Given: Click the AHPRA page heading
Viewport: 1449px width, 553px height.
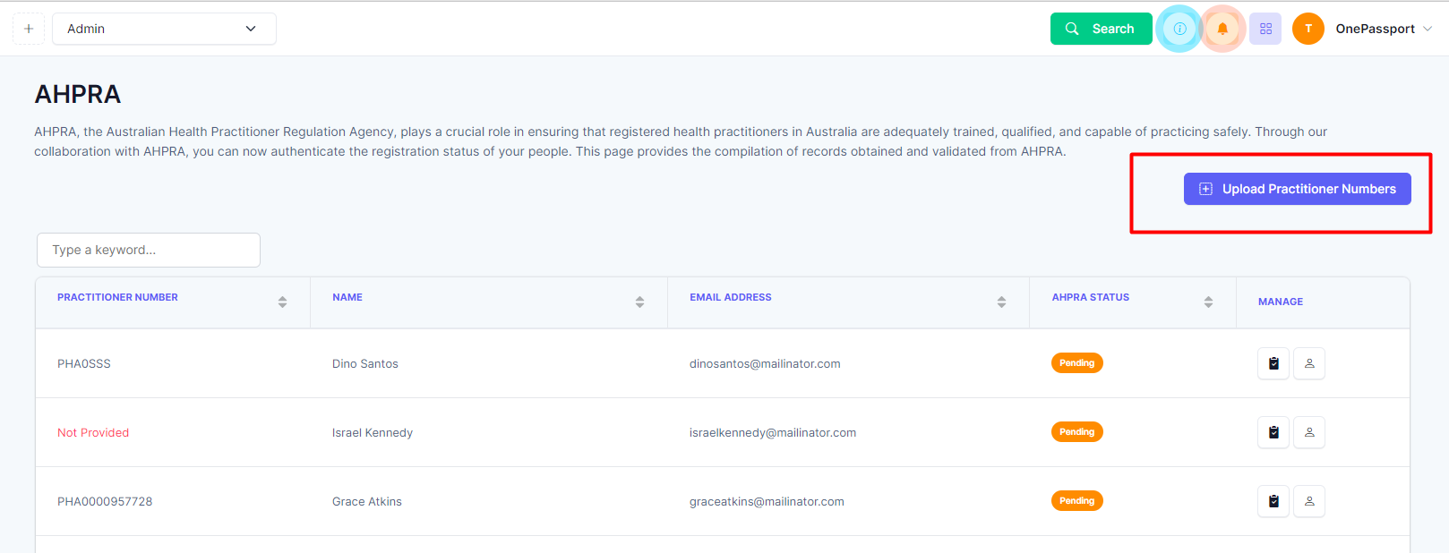Looking at the screenshot, I should [x=78, y=94].
